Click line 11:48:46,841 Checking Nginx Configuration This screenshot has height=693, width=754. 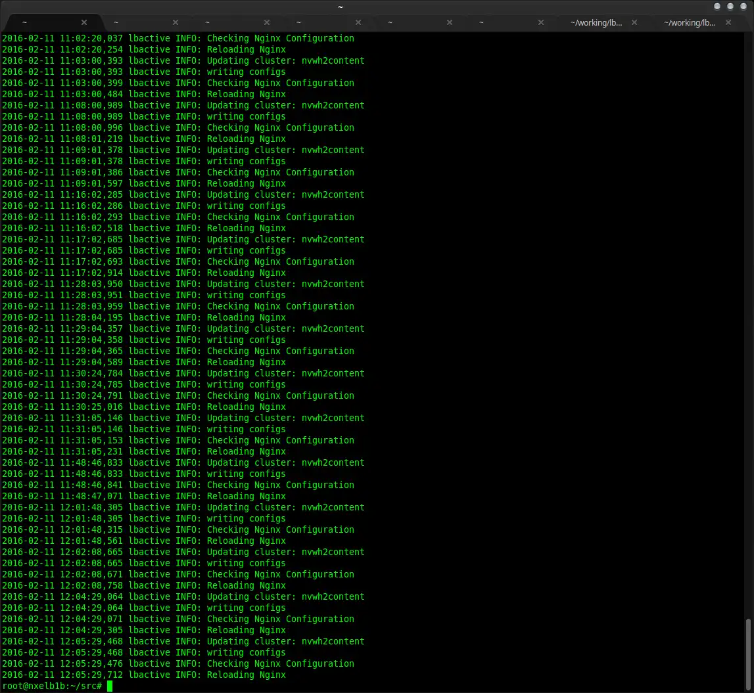click(178, 485)
